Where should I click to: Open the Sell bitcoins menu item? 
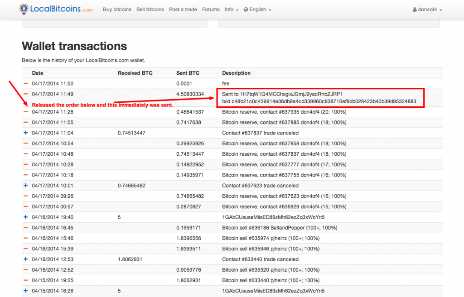[x=150, y=10]
